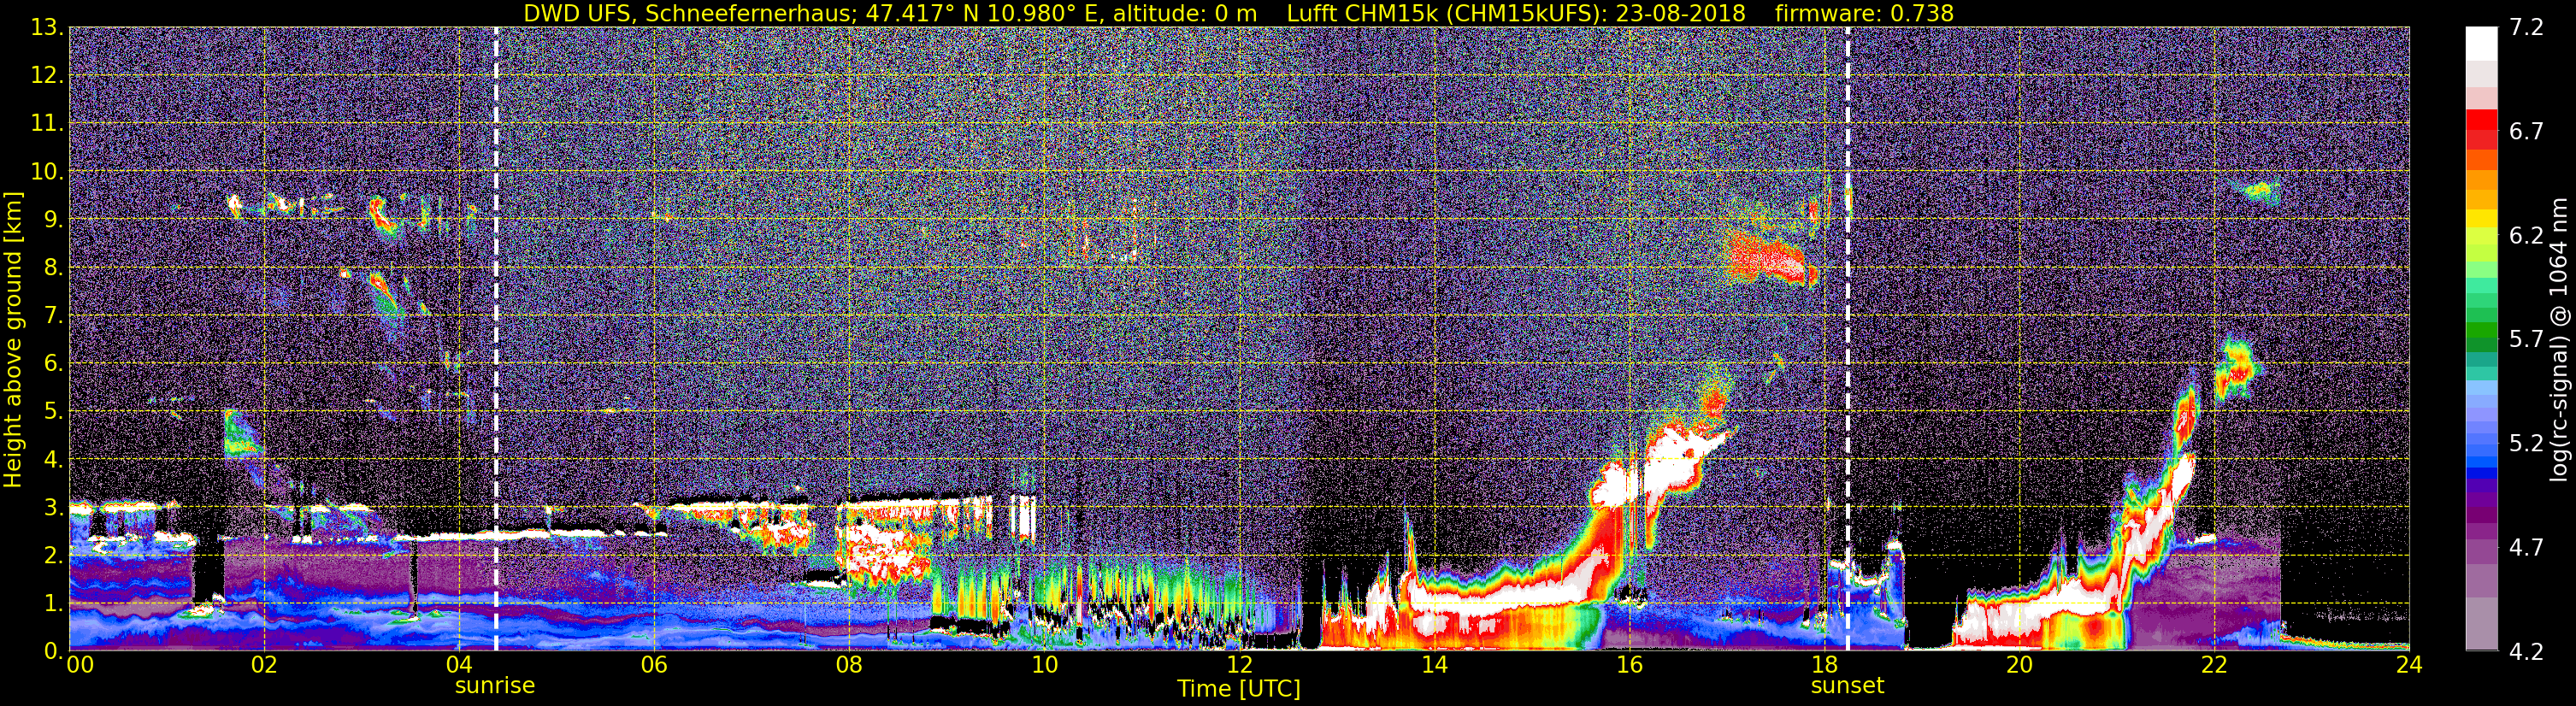This screenshot has height=706, width=2576.
Task: Select the green colorbar segment near 5.7
Action: tap(2481, 331)
